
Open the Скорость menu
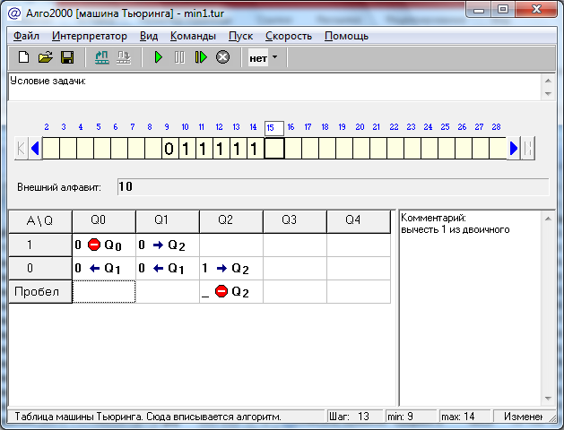289,36
